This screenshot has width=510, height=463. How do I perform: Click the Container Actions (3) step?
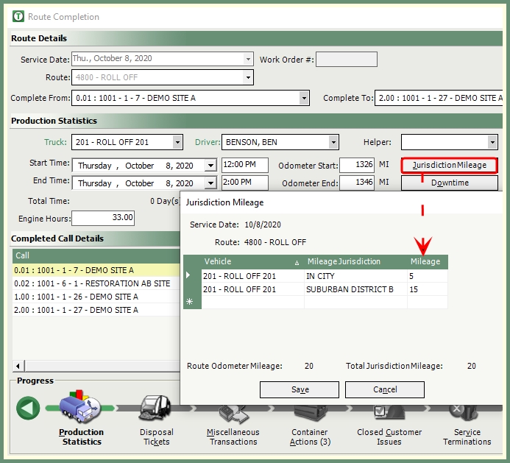[x=309, y=414]
